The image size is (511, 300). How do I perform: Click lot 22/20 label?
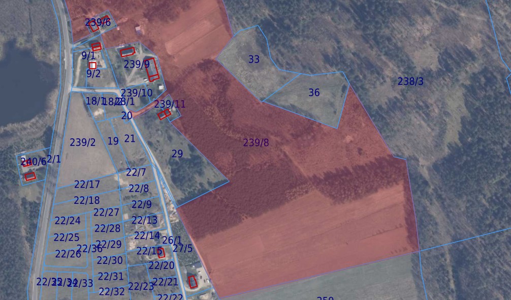coord(162,265)
